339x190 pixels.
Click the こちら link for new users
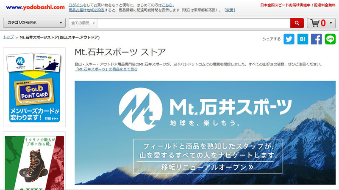click(x=167, y=5)
